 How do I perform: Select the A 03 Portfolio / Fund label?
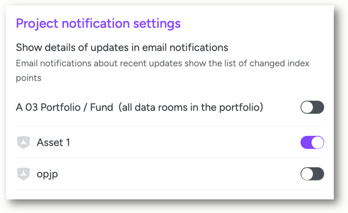[x=64, y=107]
